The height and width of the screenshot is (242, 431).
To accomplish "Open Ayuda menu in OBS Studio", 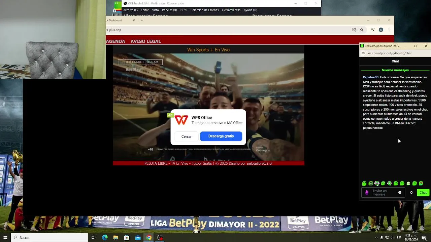I will pos(250,10).
